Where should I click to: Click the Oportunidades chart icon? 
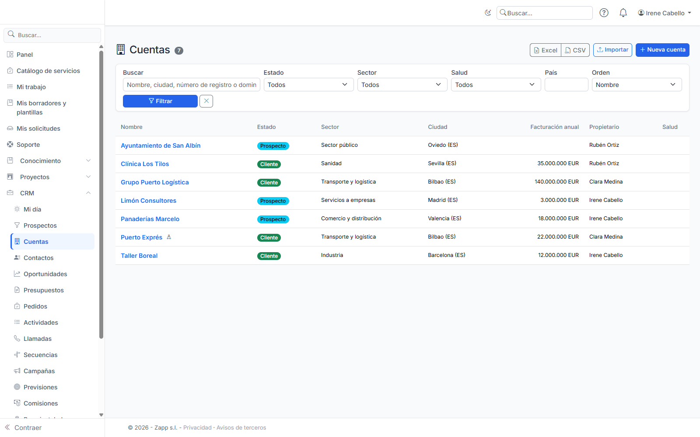[17, 274]
